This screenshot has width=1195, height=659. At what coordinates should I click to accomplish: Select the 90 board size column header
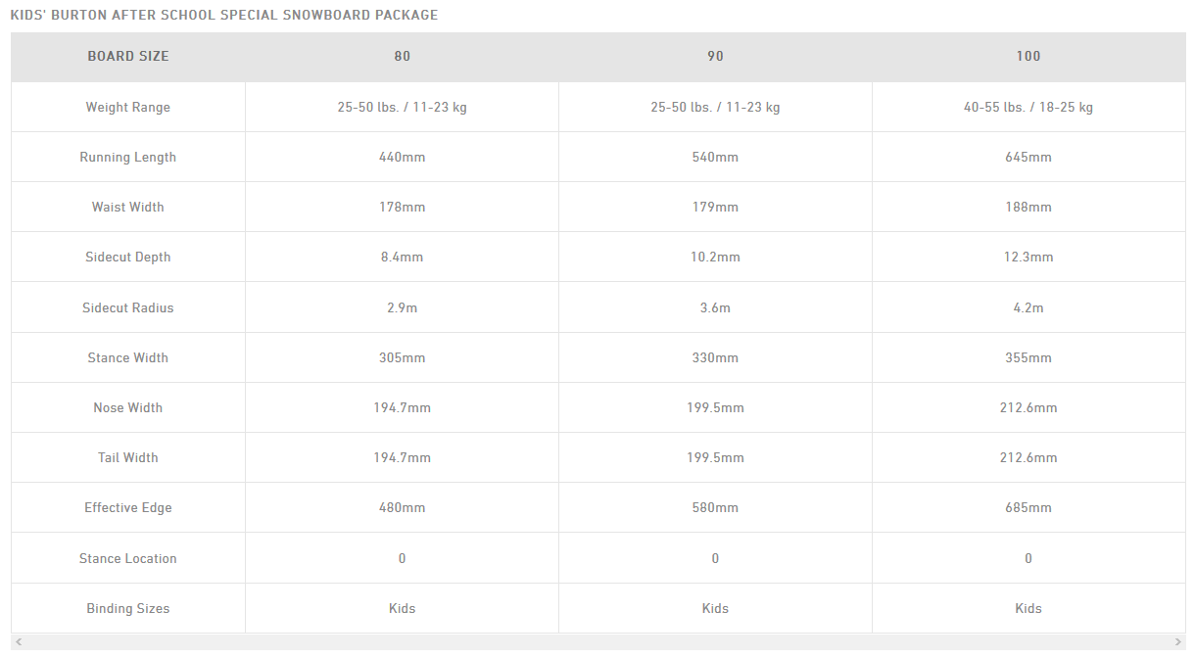tap(716, 57)
